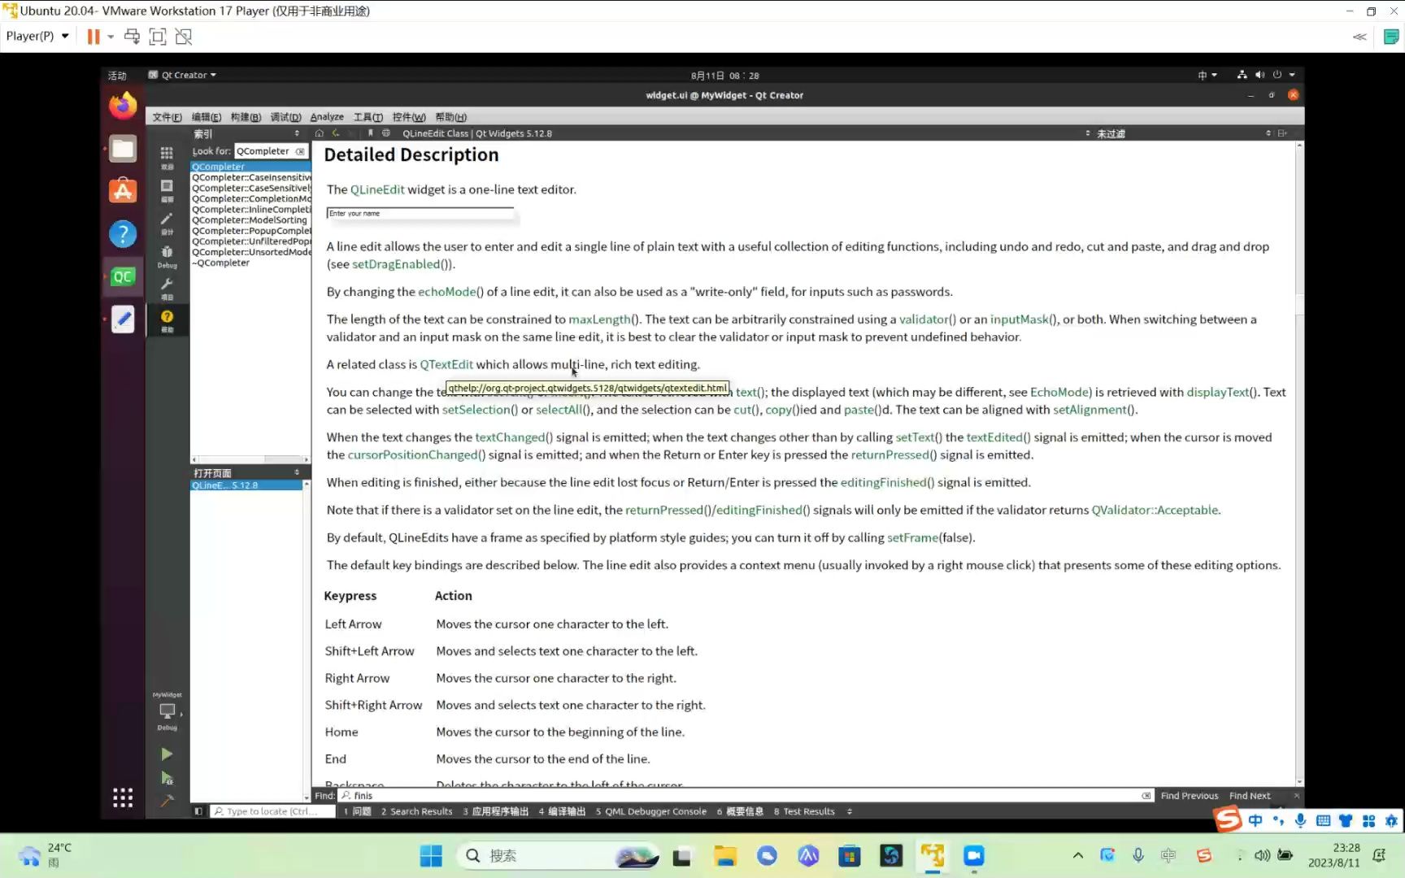Launch Firefox from the Ubuntu dock
Screen dimensions: 1405x878
point(123,106)
